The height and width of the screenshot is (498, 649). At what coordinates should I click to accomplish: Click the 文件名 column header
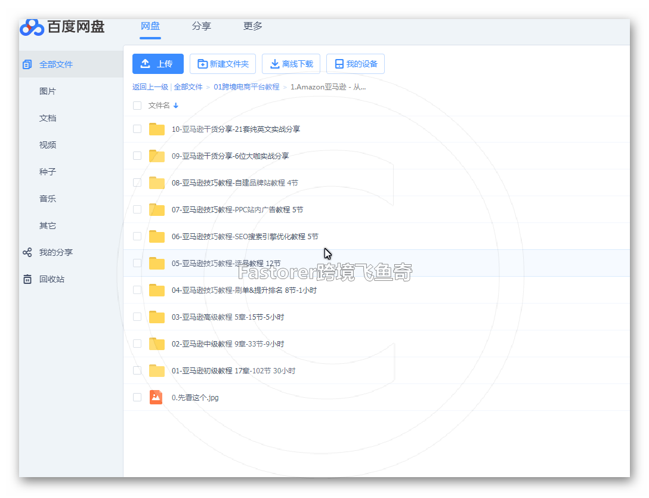(159, 106)
